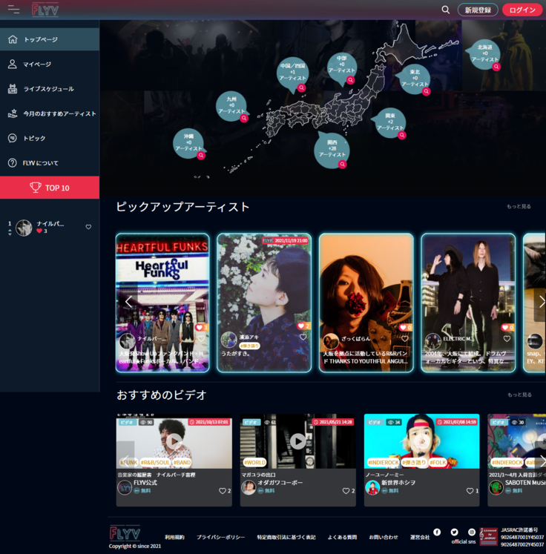Click the search icon on 沖縄 map bubble
546x554 pixels.
[x=201, y=156]
